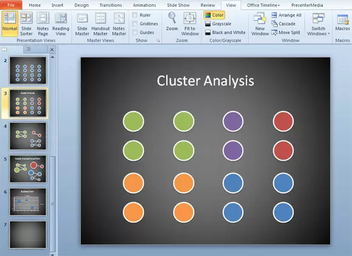
Task: Switch to the Animations tab
Action: (x=144, y=5)
